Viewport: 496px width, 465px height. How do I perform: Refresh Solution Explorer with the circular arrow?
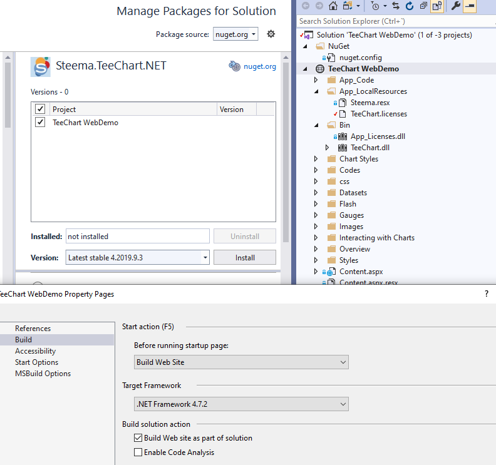[x=410, y=6]
